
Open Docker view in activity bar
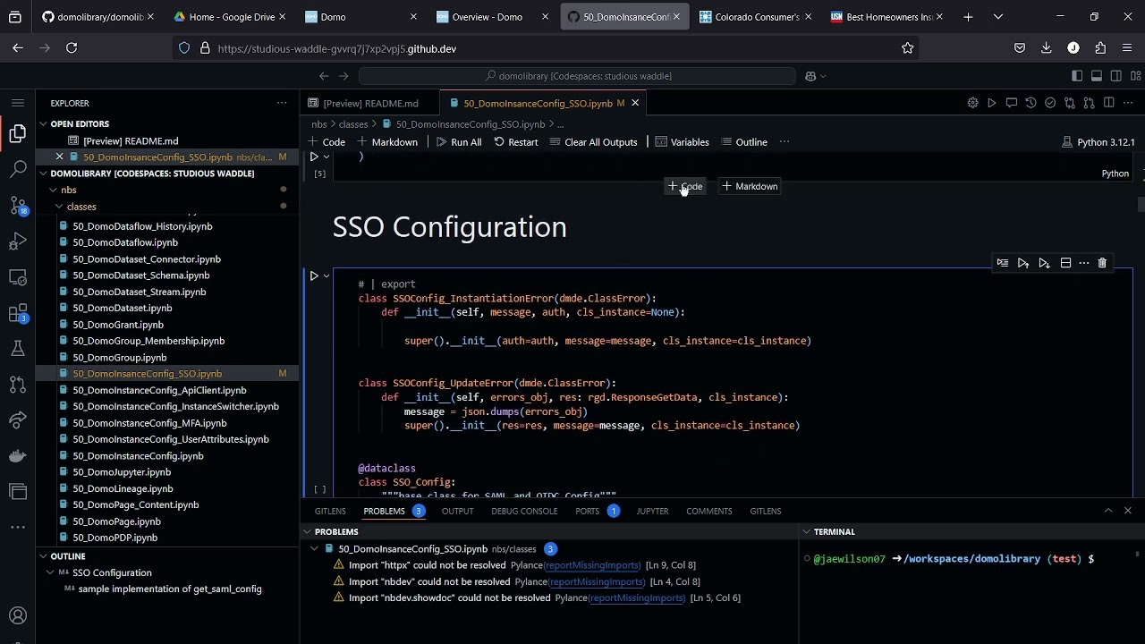click(x=18, y=456)
